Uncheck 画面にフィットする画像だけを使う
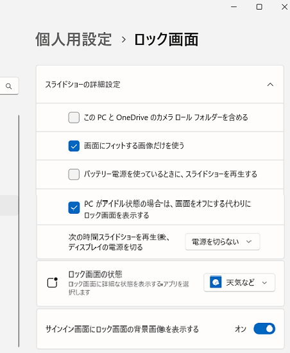 (74, 146)
